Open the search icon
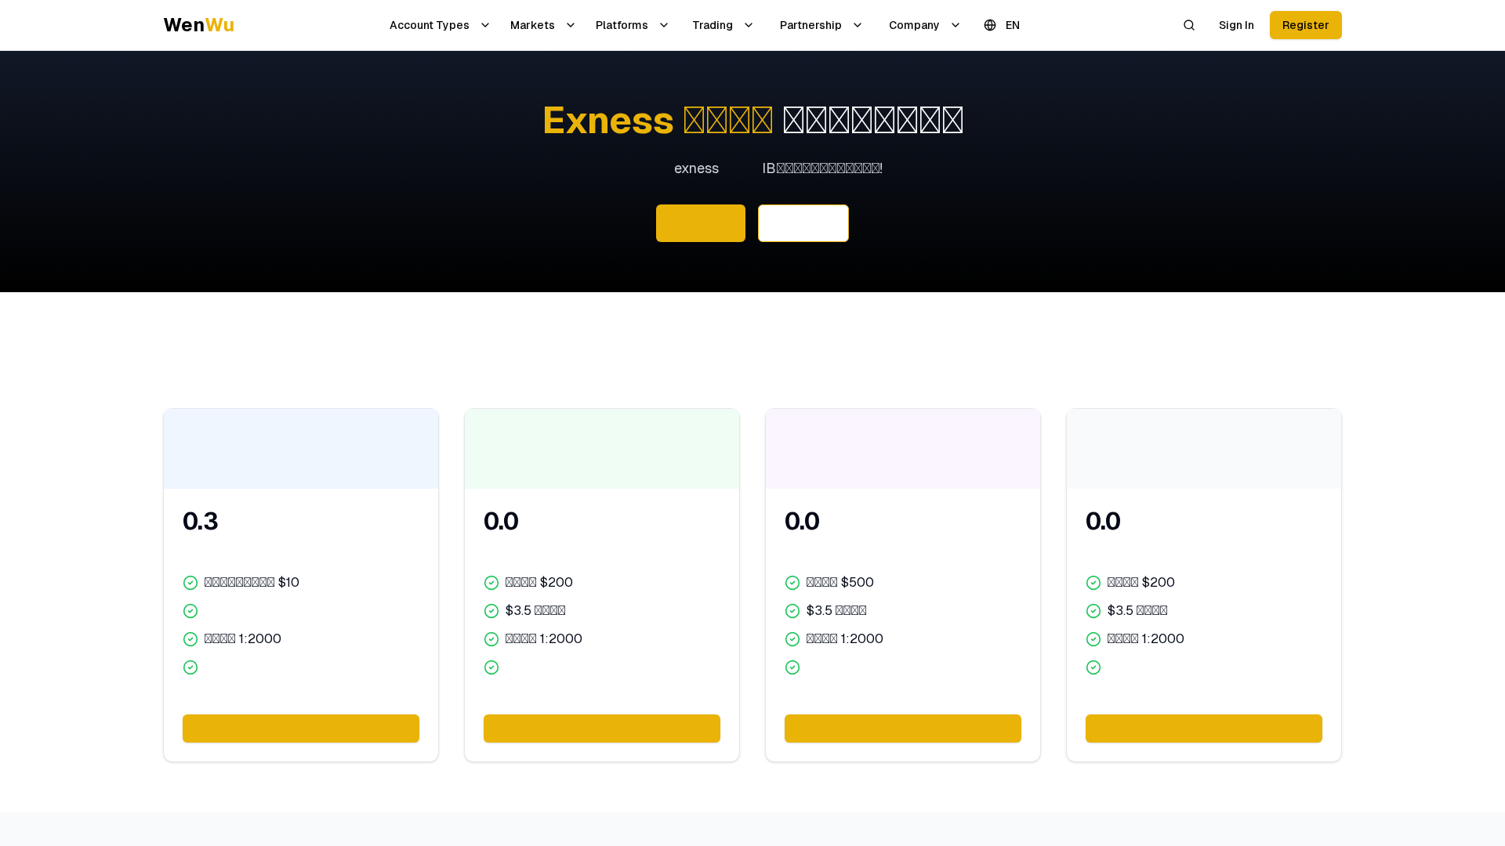This screenshot has height=846, width=1505. [1188, 25]
